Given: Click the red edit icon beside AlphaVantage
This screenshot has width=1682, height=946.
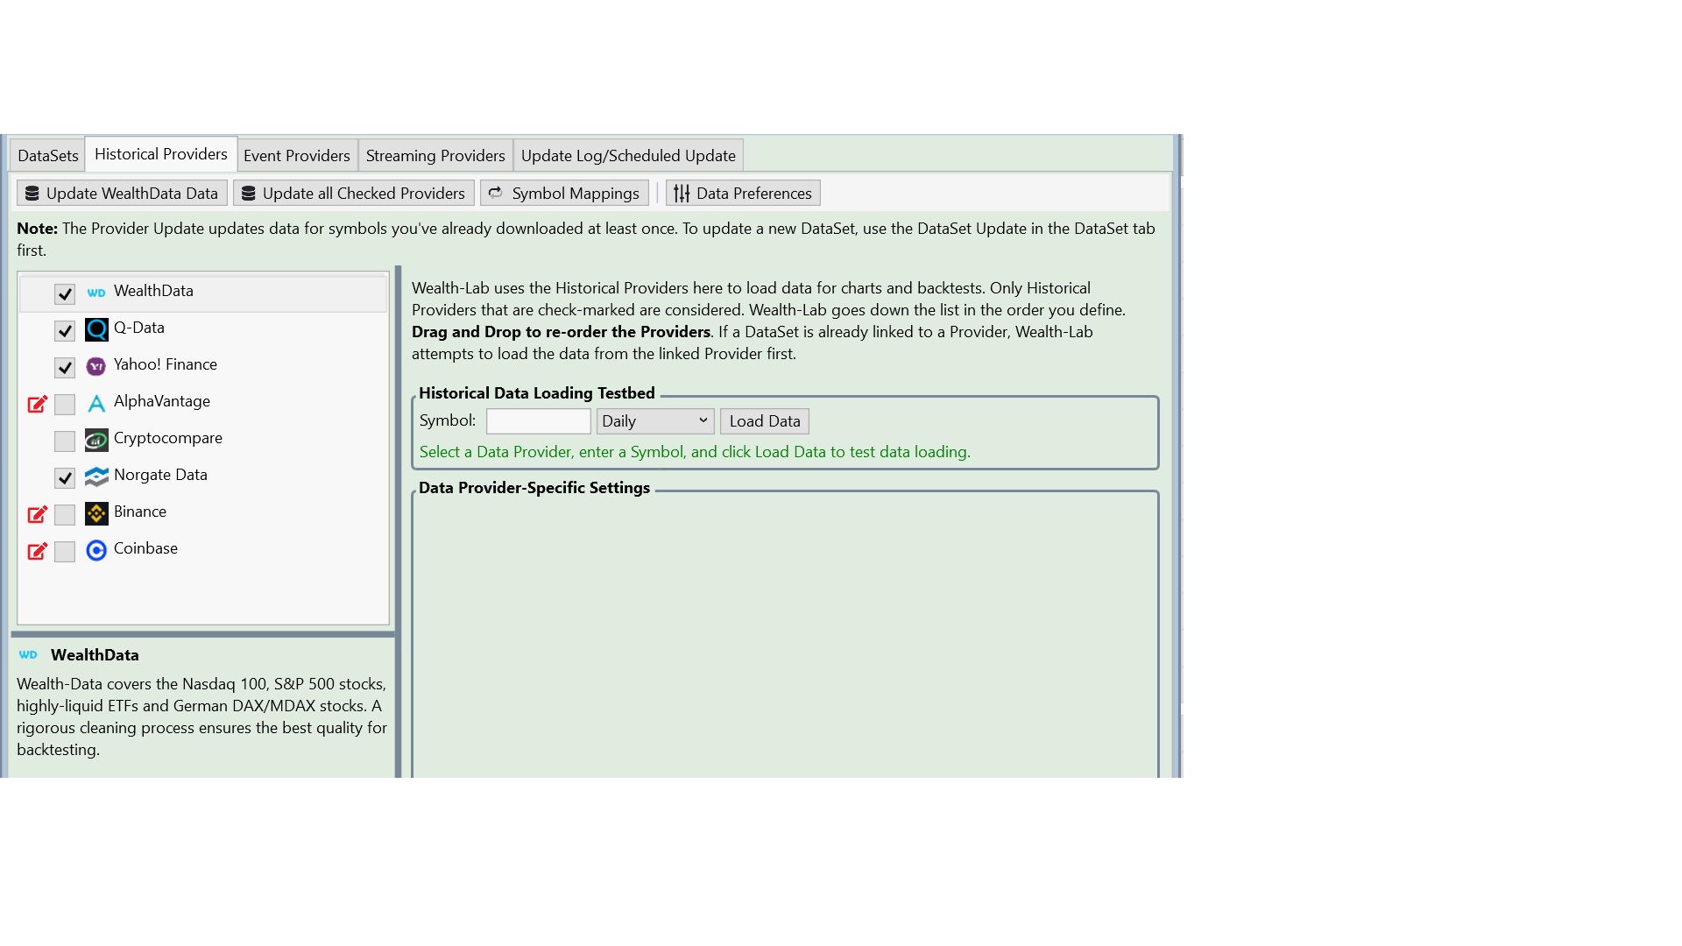Looking at the screenshot, I should (x=37, y=404).
